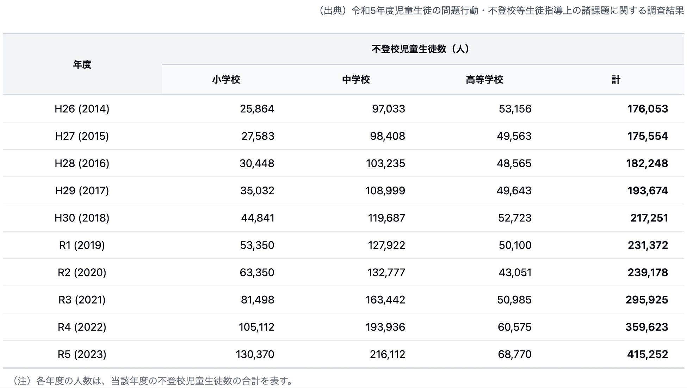
Task: Click the 高等学校 column header
Action: tap(484, 80)
